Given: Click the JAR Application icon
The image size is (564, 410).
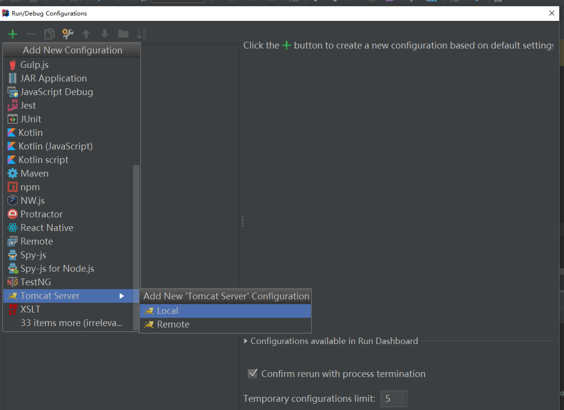Looking at the screenshot, I should click(13, 78).
